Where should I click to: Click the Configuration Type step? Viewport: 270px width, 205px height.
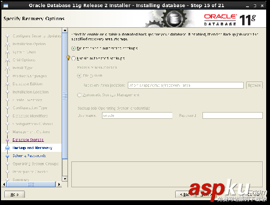coord(30,108)
